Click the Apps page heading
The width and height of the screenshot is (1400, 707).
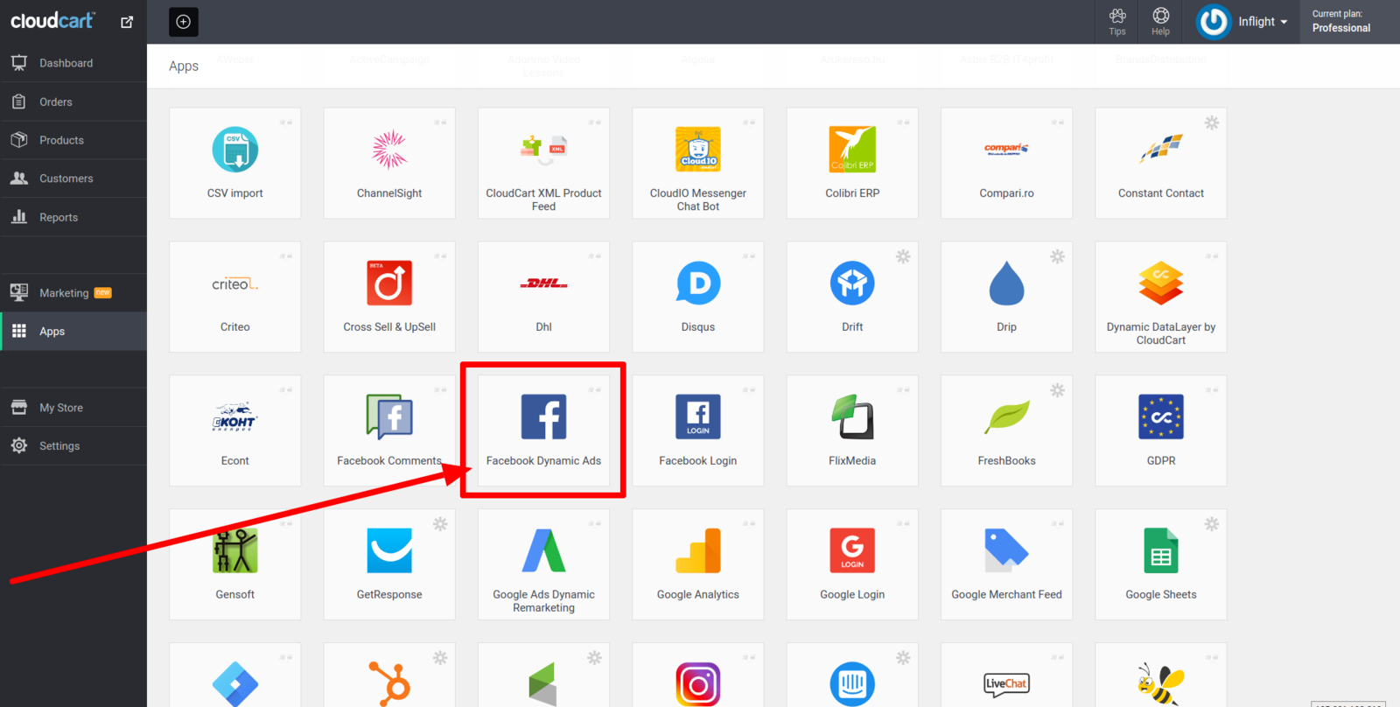click(x=184, y=66)
